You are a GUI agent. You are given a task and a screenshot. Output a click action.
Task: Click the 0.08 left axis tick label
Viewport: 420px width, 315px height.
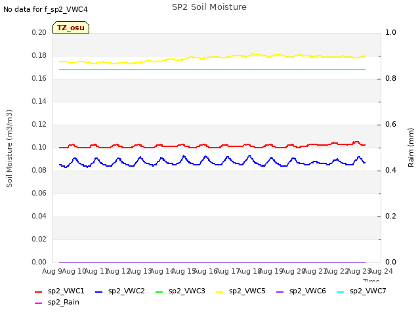(39, 171)
